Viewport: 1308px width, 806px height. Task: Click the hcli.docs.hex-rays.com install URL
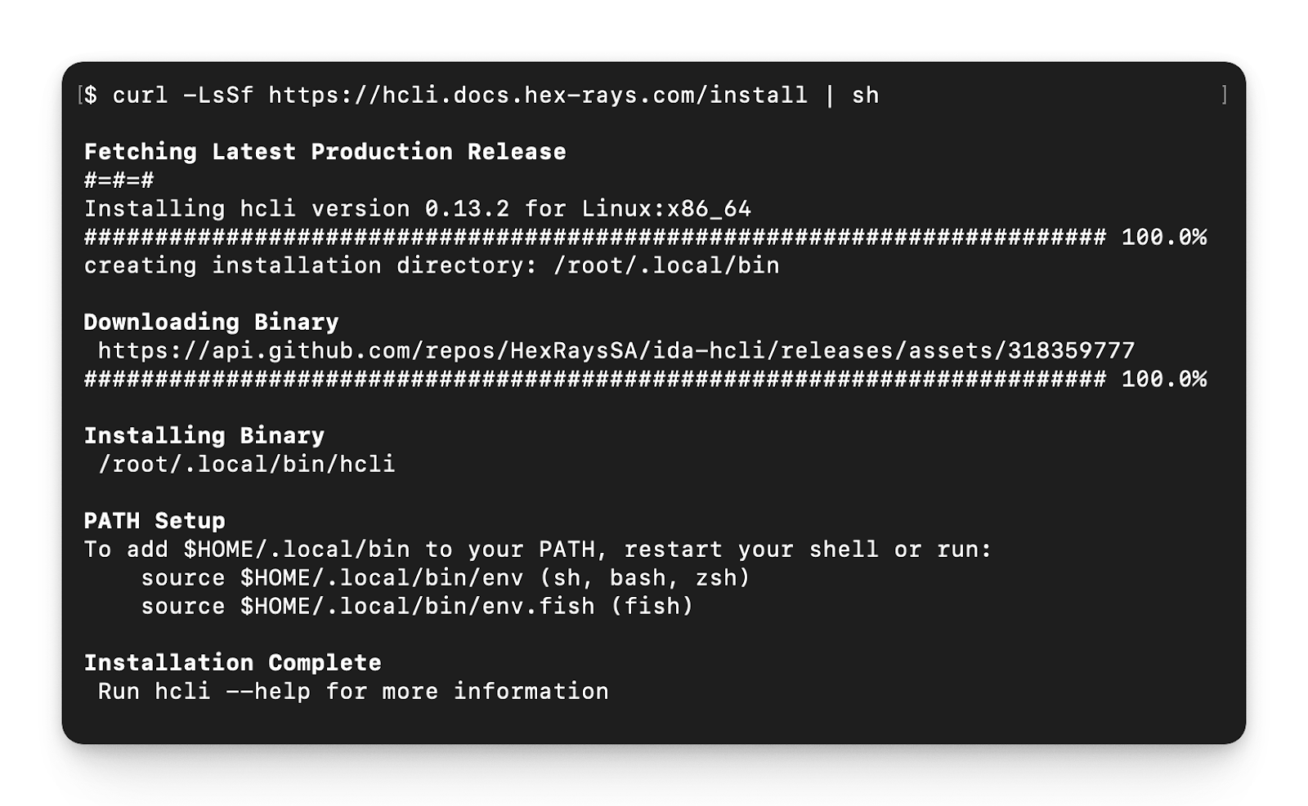pos(537,96)
